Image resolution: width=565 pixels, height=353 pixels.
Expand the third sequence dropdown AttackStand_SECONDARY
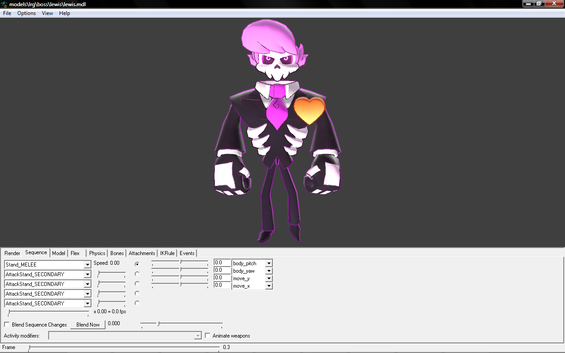tap(87, 284)
